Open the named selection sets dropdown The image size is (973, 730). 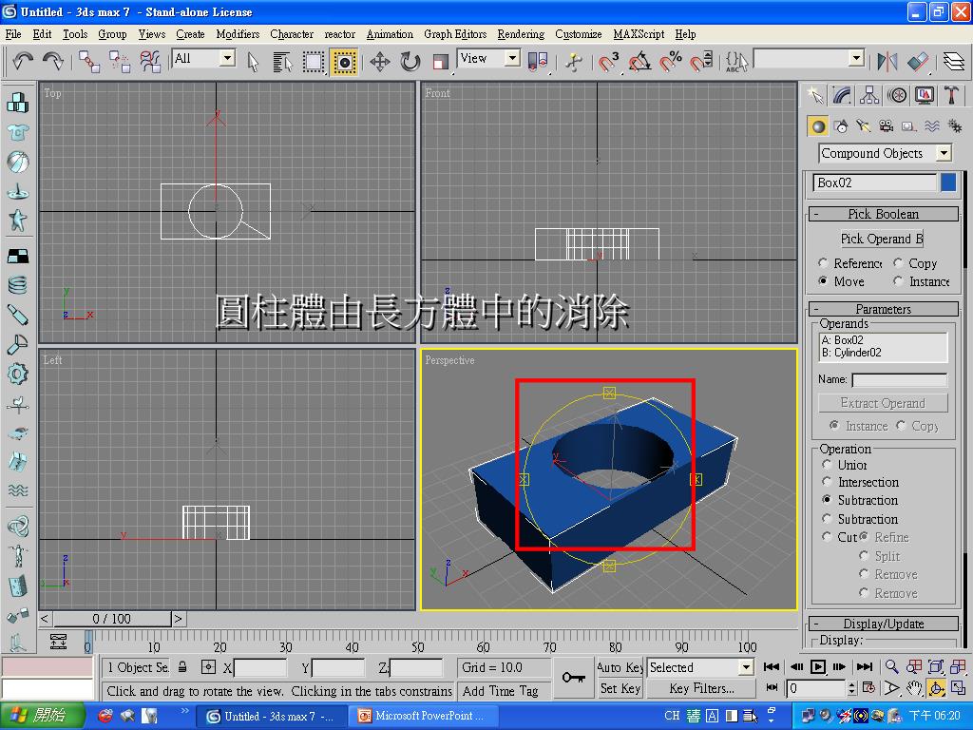857,59
